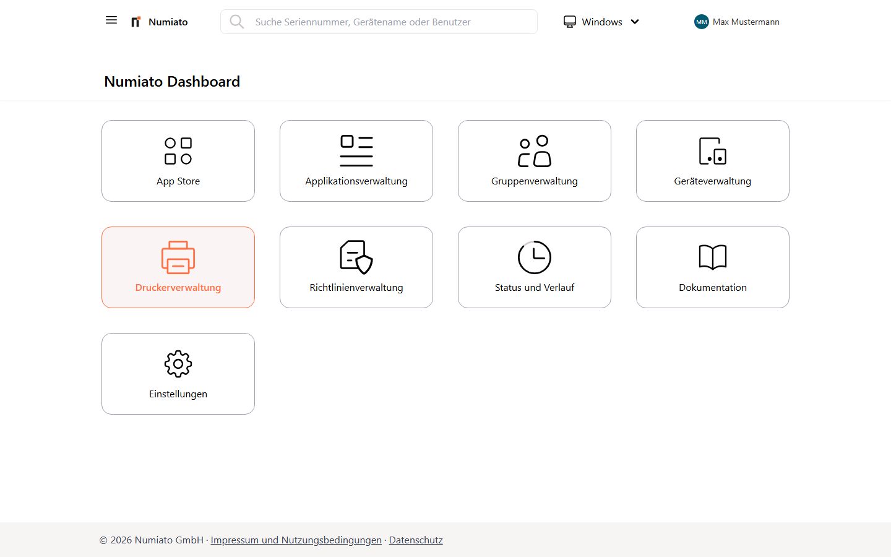891x557 pixels.
Task: Open Applikationsverwaltung list icon
Action: tap(356, 151)
